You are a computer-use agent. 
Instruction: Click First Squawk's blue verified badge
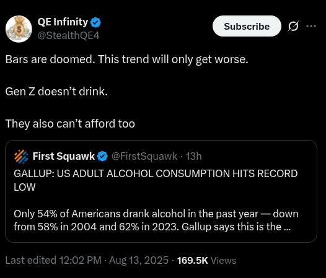[x=102, y=156]
